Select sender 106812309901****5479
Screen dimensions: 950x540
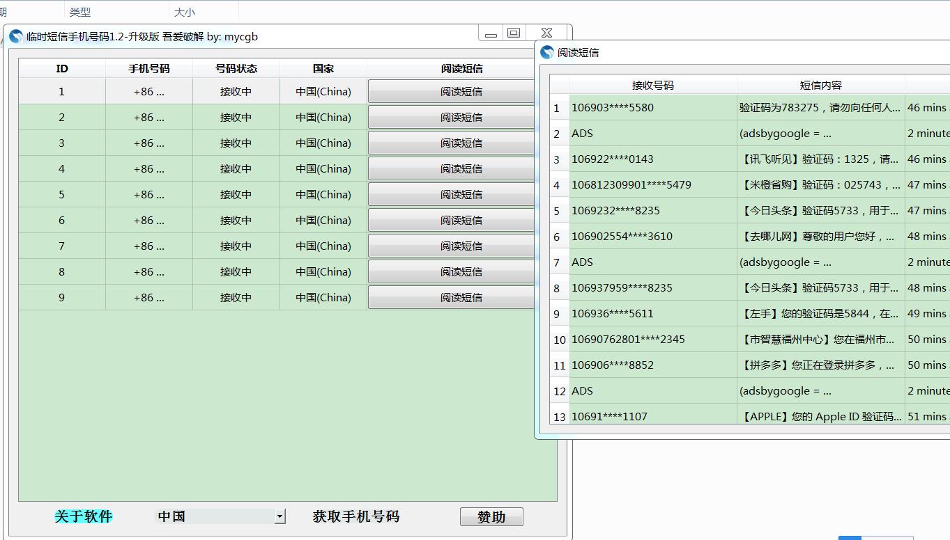point(653,185)
